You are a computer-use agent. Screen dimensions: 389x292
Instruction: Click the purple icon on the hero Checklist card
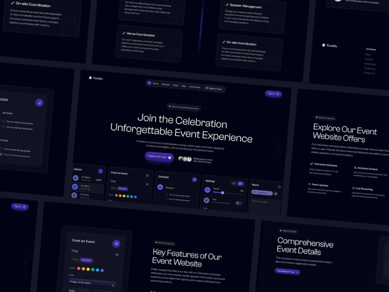pos(194,179)
